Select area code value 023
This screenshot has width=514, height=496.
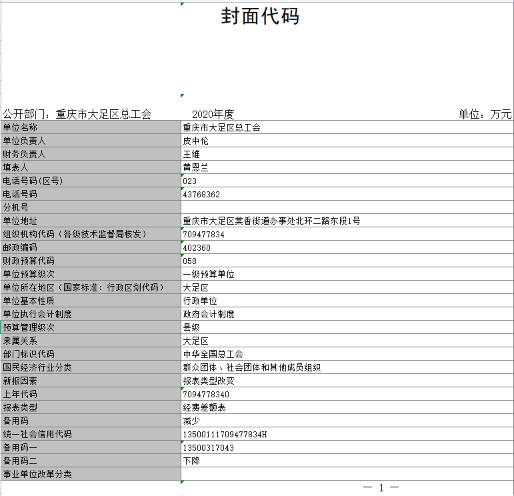click(x=190, y=181)
